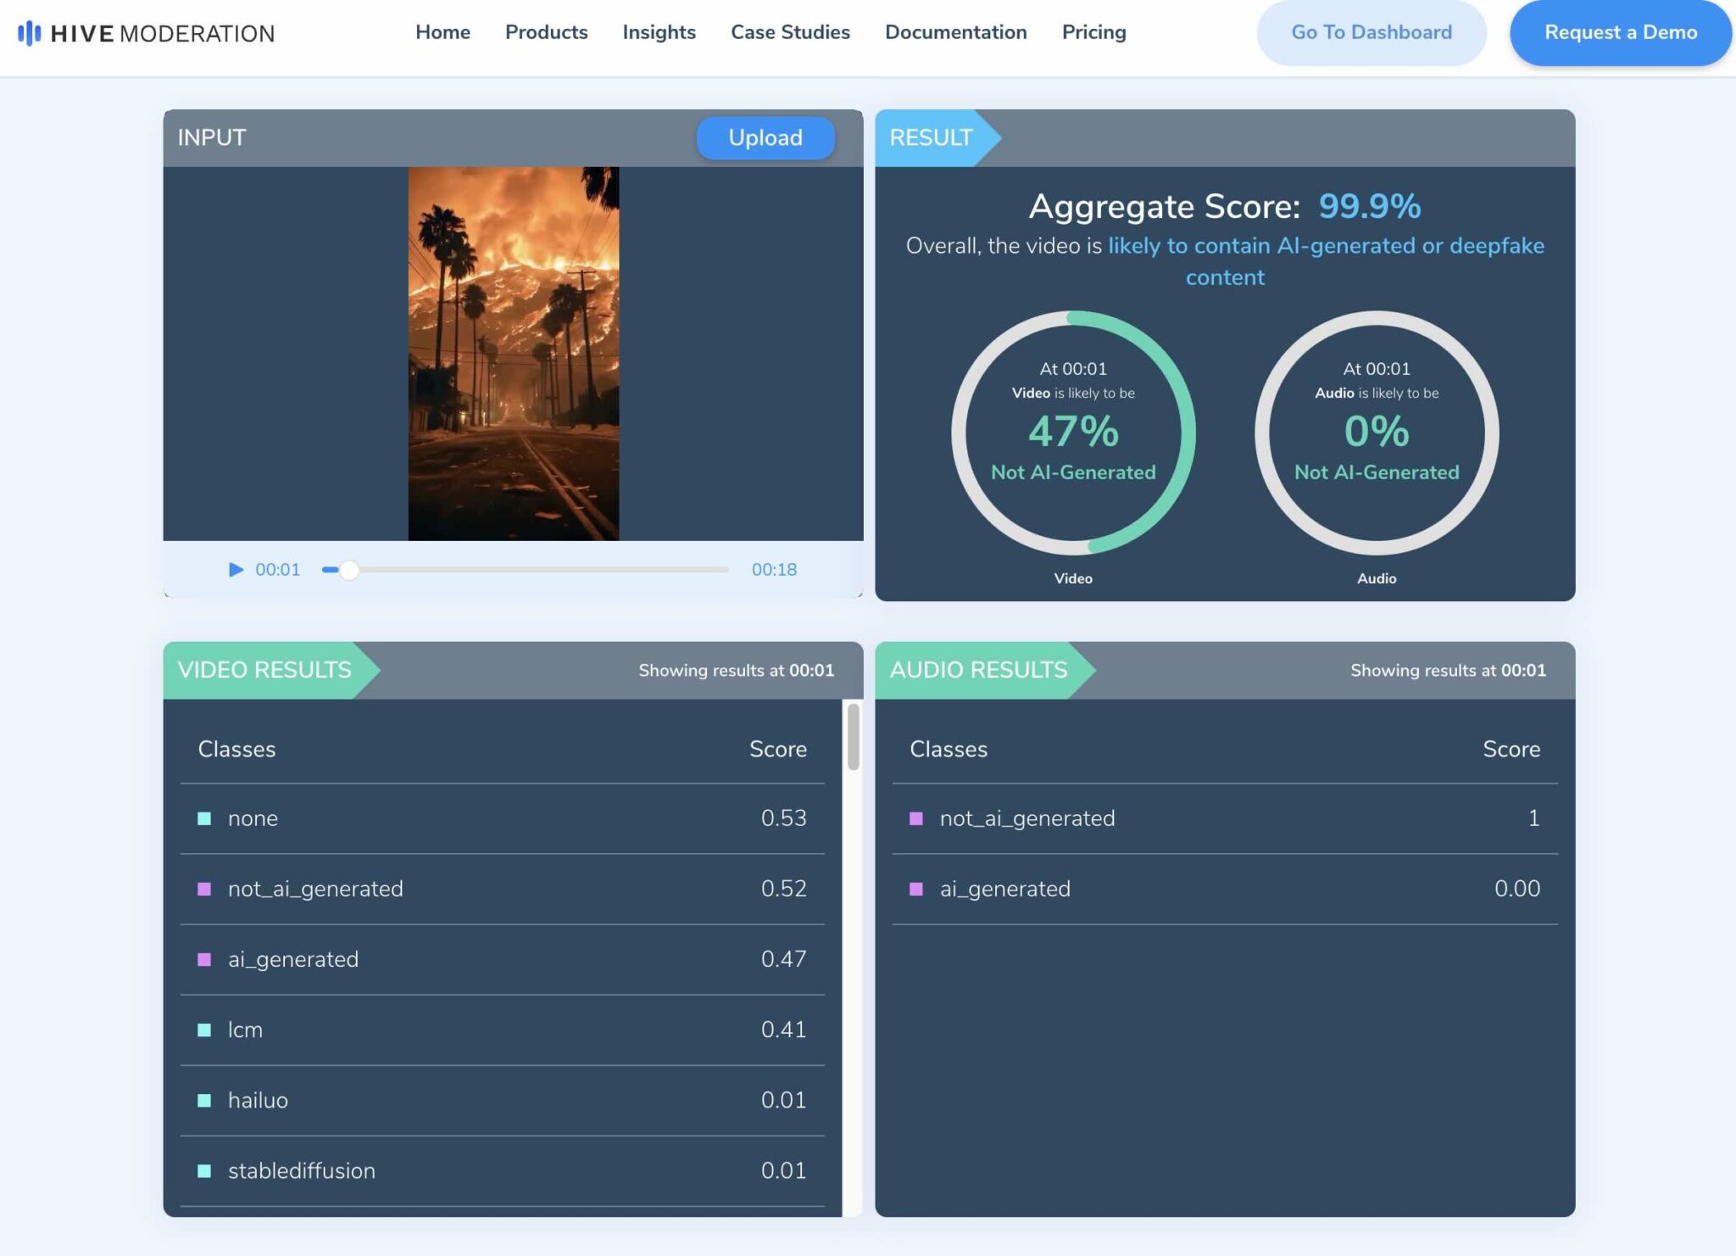Click the cyan marker beside stablediffusion class
The height and width of the screenshot is (1256, 1736).
[x=204, y=1170]
